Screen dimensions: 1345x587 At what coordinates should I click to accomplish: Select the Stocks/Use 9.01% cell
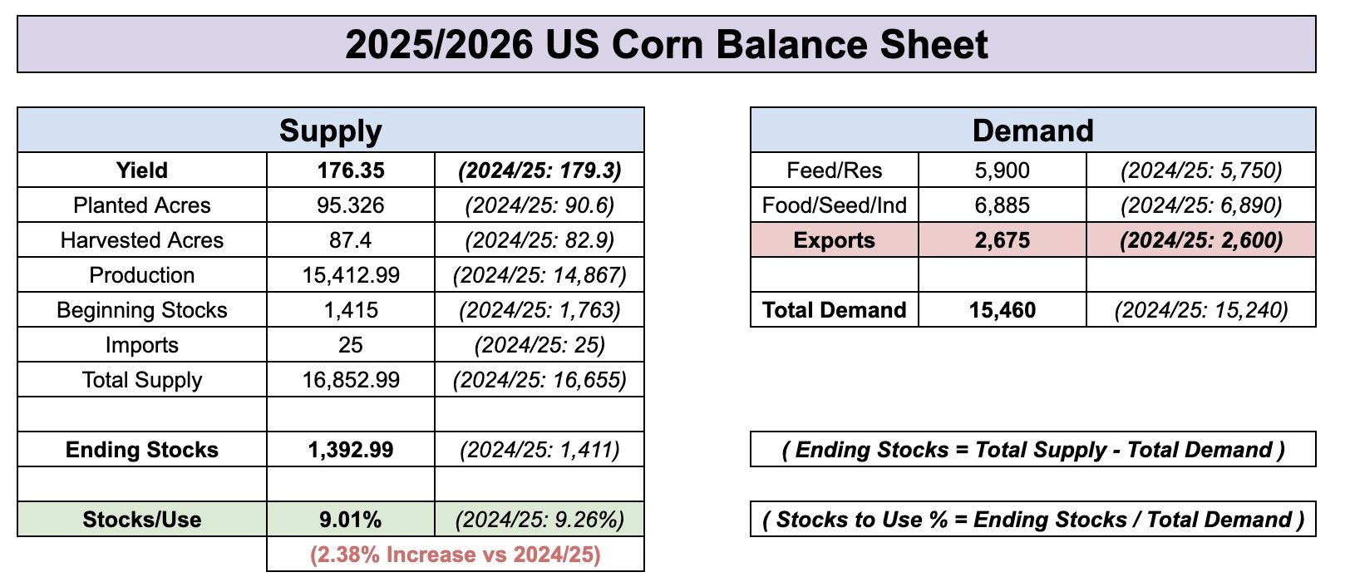pyautogui.click(x=351, y=519)
